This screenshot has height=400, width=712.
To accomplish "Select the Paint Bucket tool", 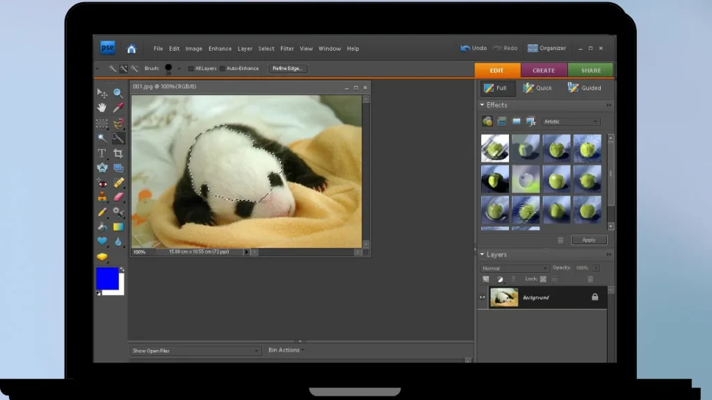I will tap(102, 227).
